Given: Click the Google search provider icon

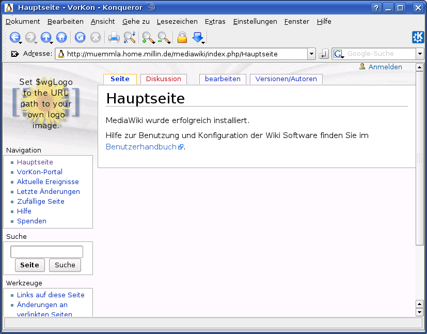Looking at the screenshot, I should pos(338,54).
